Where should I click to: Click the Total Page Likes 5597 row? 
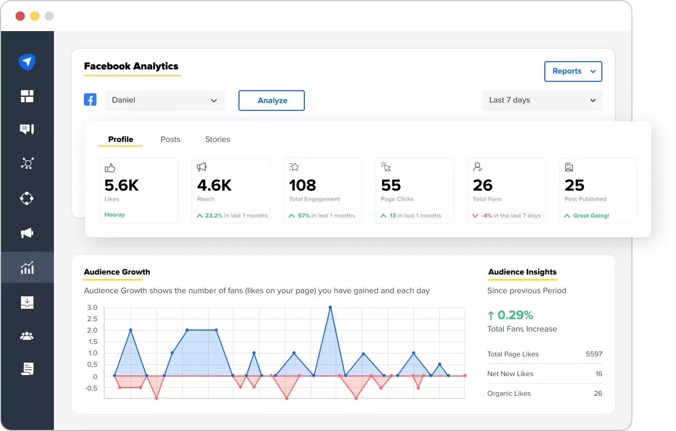point(544,354)
